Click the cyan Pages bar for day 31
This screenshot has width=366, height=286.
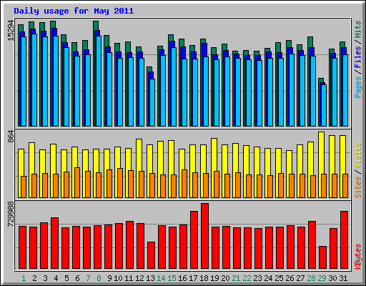tap(345, 90)
